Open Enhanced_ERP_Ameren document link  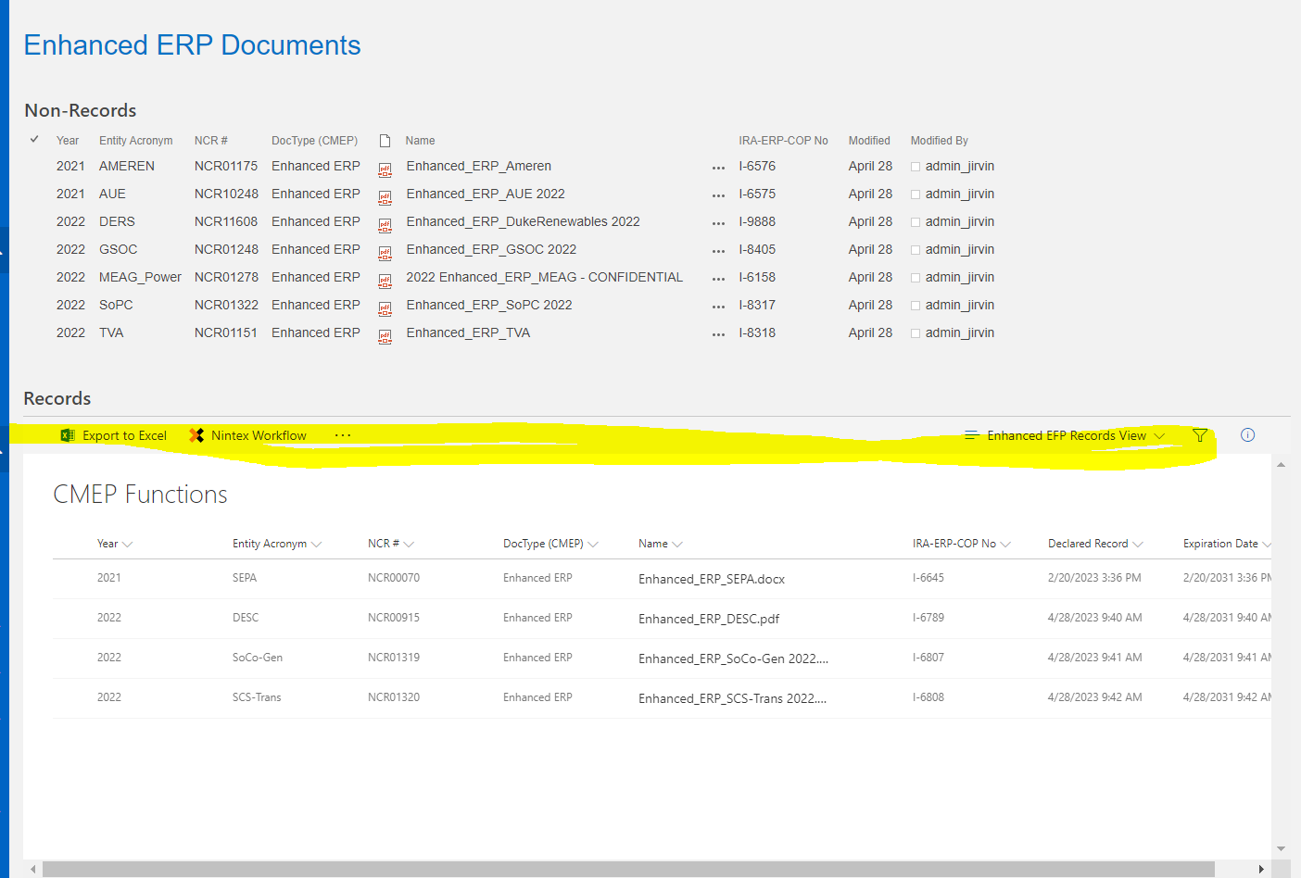(478, 166)
